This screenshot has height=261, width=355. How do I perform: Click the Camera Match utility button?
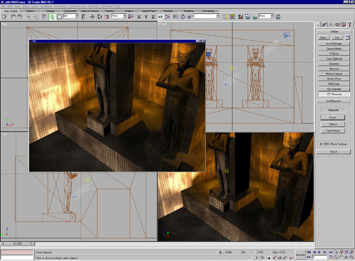click(334, 49)
